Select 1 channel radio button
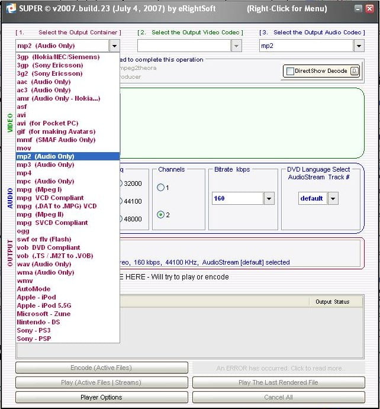This screenshot has height=409, width=380. [x=160, y=188]
